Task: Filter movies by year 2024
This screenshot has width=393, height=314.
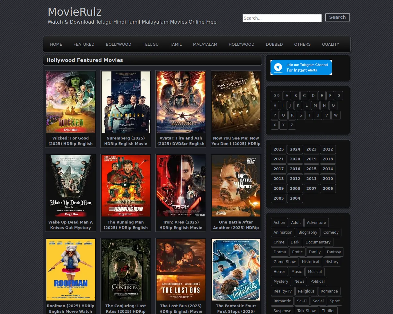Action: click(x=295, y=149)
